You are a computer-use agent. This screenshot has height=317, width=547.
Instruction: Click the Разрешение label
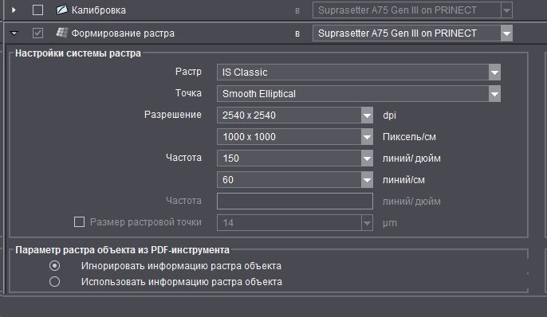[173, 115]
